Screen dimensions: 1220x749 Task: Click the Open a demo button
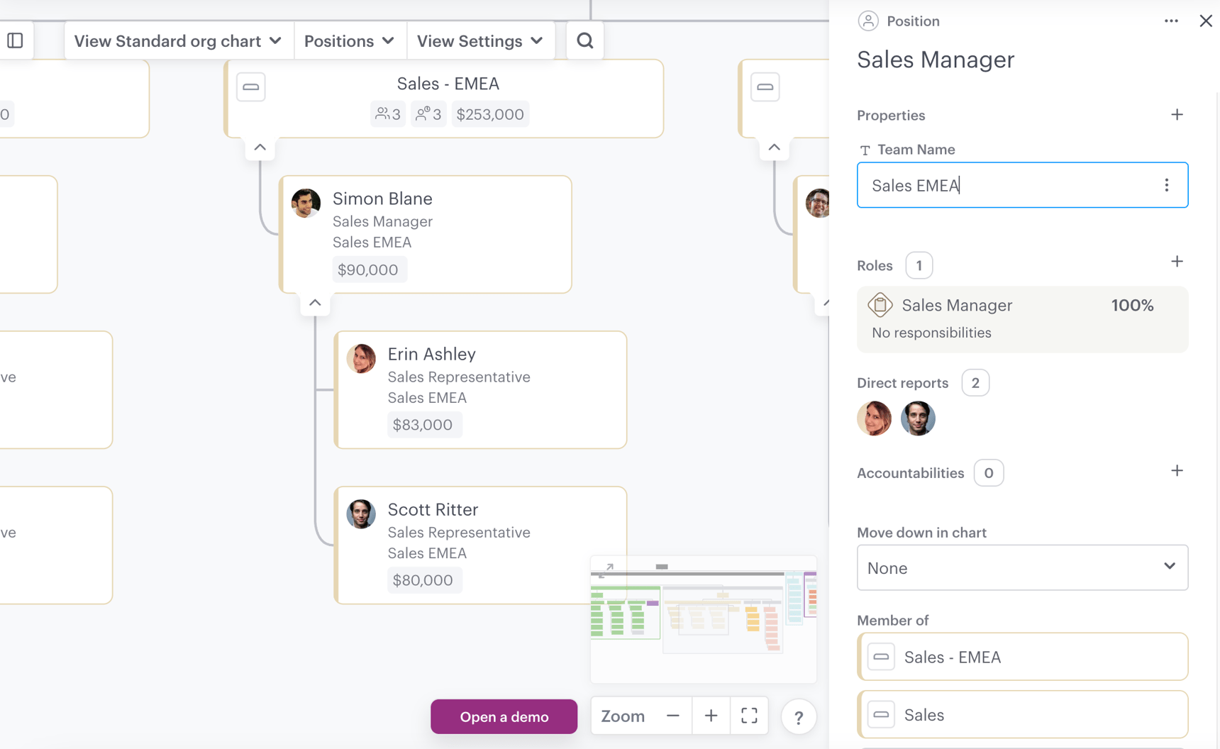[x=504, y=716]
